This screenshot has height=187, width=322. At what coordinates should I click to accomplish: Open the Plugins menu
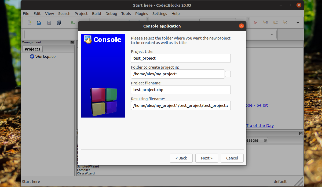141,13
